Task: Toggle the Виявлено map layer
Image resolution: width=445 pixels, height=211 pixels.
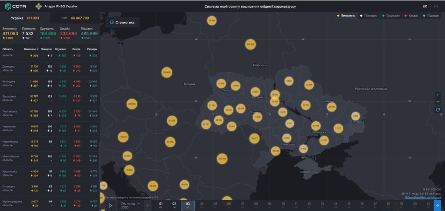Action: (346, 16)
